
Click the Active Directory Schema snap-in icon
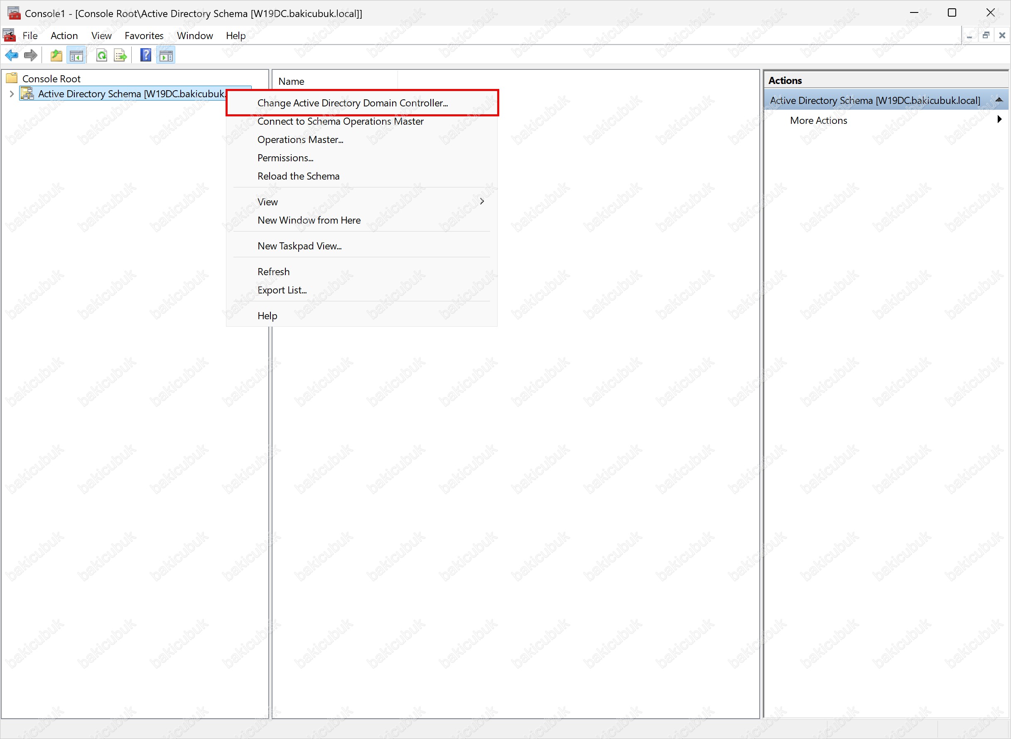(x=27, y=94)
